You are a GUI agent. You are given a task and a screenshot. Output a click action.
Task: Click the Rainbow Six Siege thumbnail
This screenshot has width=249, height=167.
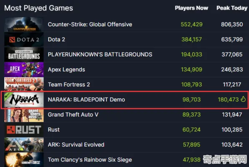[x=24, y=160]
